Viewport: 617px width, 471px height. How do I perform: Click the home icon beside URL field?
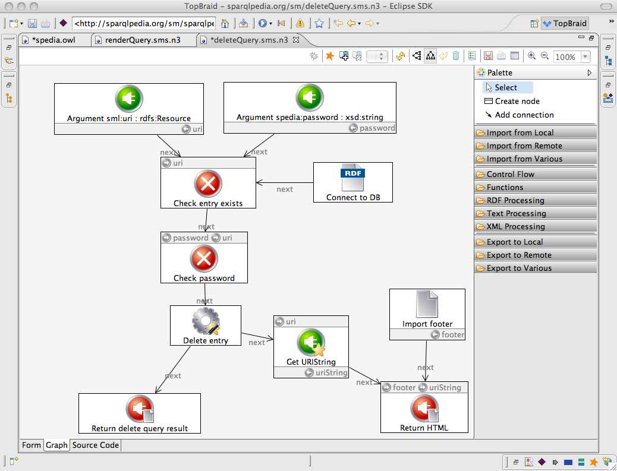(x=225, y=23)
